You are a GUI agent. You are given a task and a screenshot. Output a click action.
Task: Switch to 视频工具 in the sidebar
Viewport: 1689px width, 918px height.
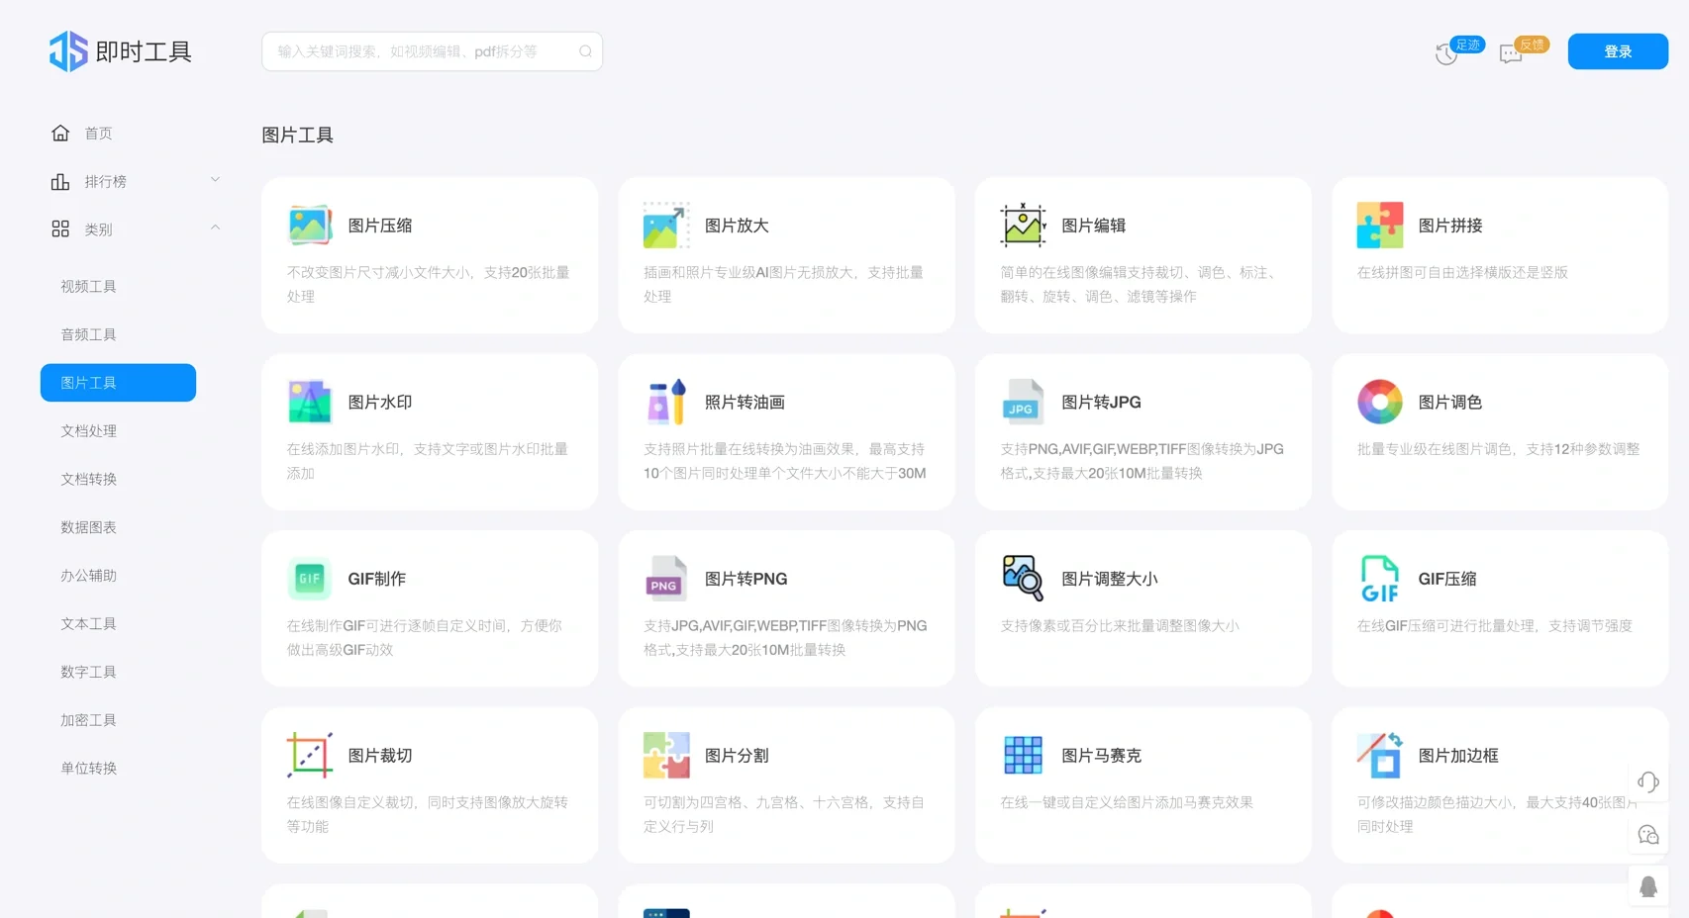pos(87,286)
